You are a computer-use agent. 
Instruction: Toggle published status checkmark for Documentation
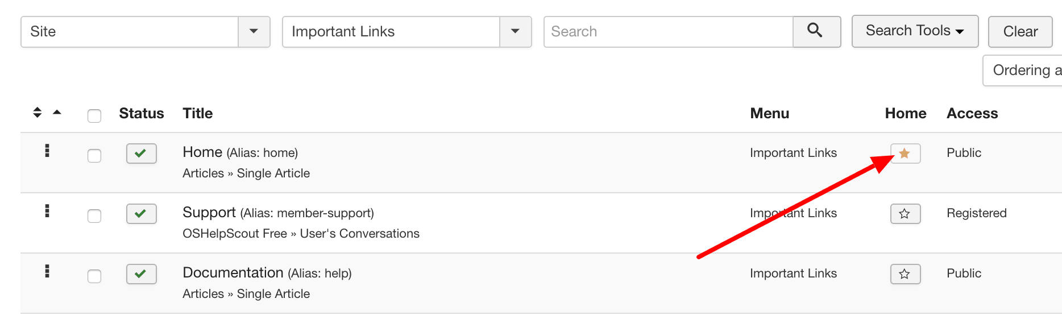tap(141, 274)
